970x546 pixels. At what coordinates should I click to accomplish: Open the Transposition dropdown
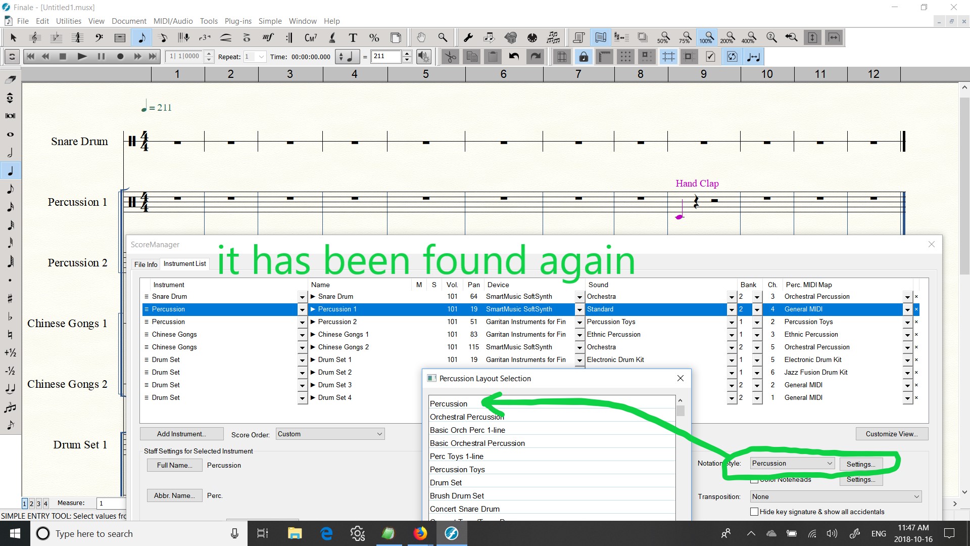(x=836, y=497)
